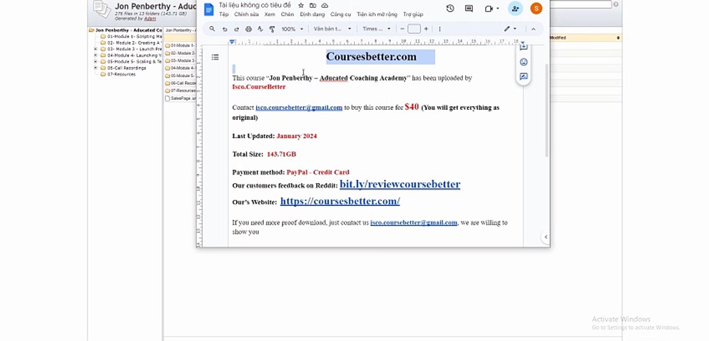Open the zoom 100% dropdown

[x=292, y=29]
